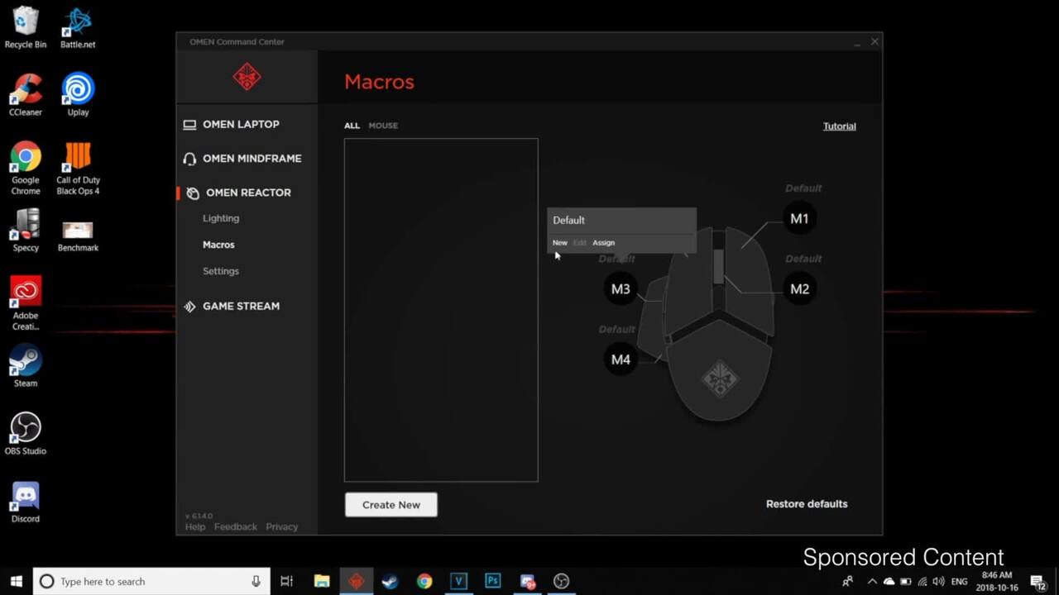Click New in the Default popup
This screenshot has height=595, width=1059.
point(560,243)
